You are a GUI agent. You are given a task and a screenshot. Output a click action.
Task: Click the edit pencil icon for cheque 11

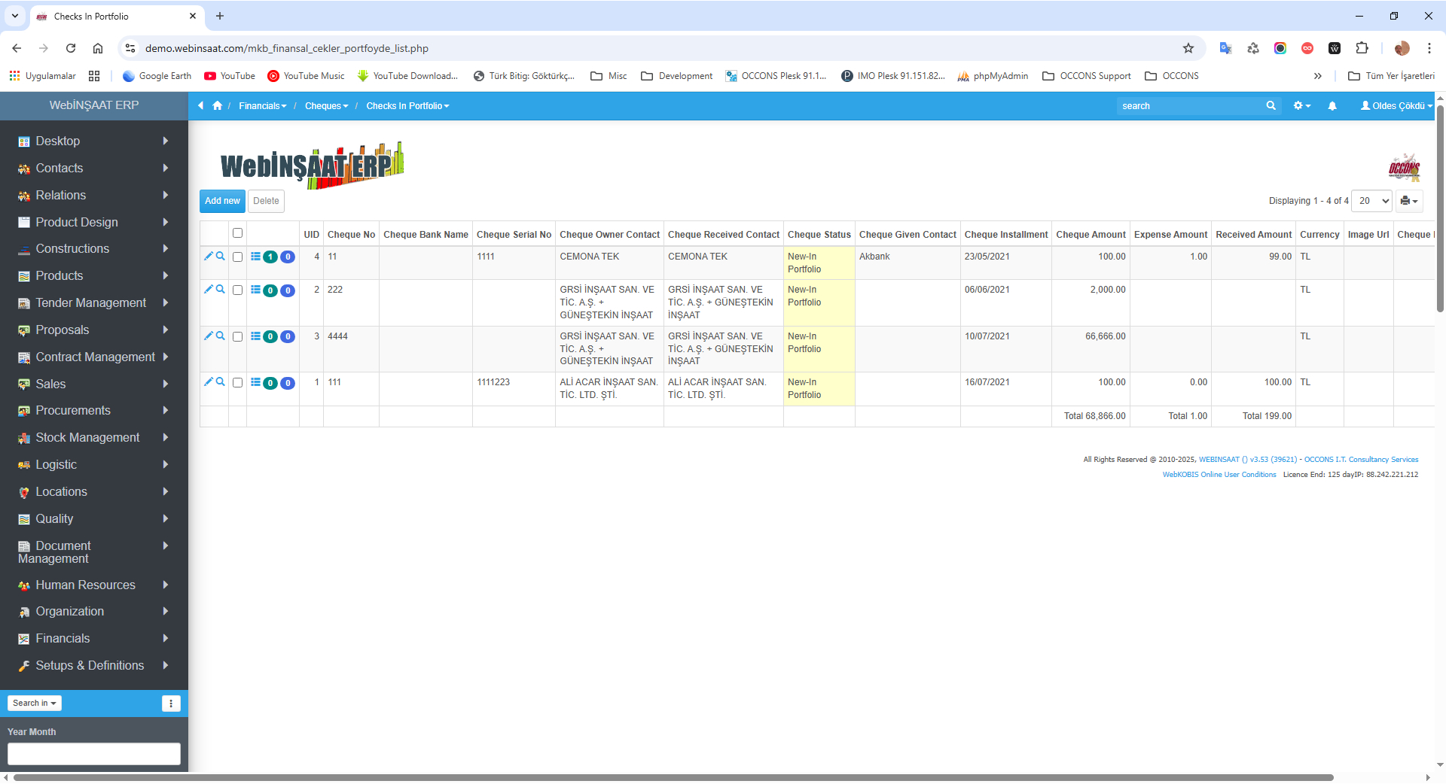[x=209, y=256]
